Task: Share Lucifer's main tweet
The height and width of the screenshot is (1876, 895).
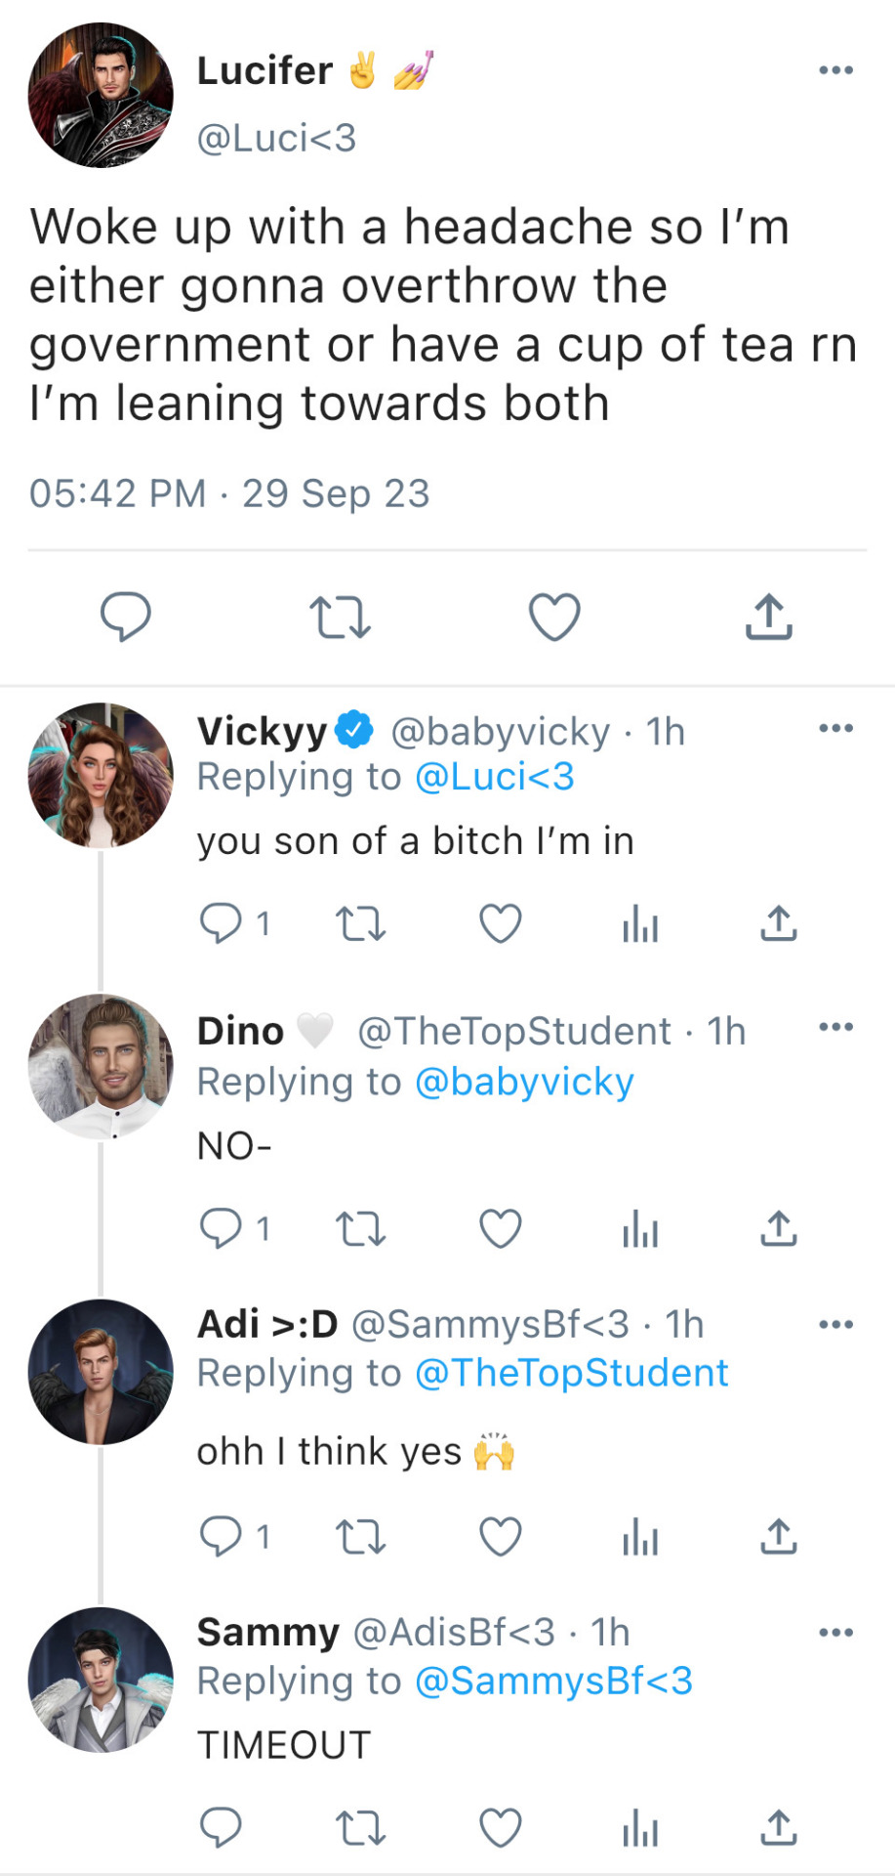Action: (769, 617)
